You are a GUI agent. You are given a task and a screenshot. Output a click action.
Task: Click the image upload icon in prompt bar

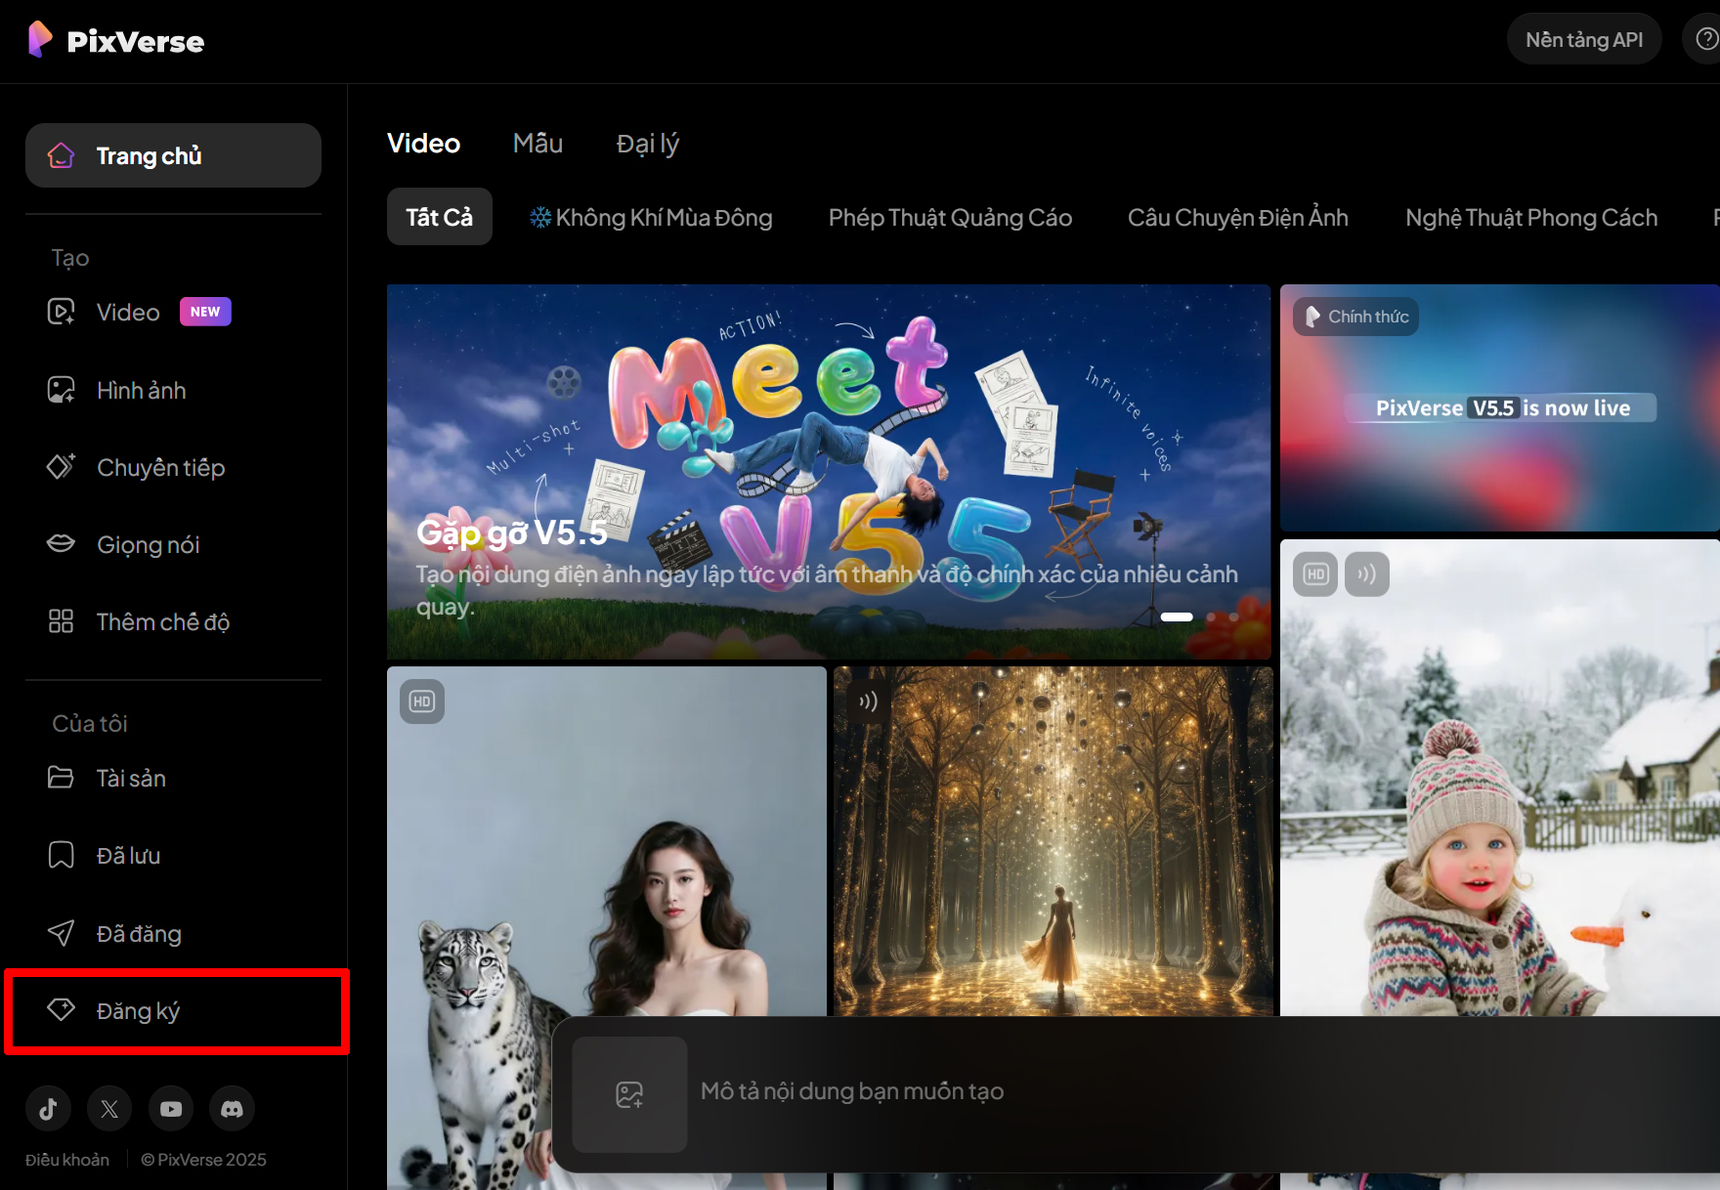click(629, 1094)
